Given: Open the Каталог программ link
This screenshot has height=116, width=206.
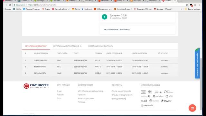Looking at the screenshot, I should click(86, 98).
